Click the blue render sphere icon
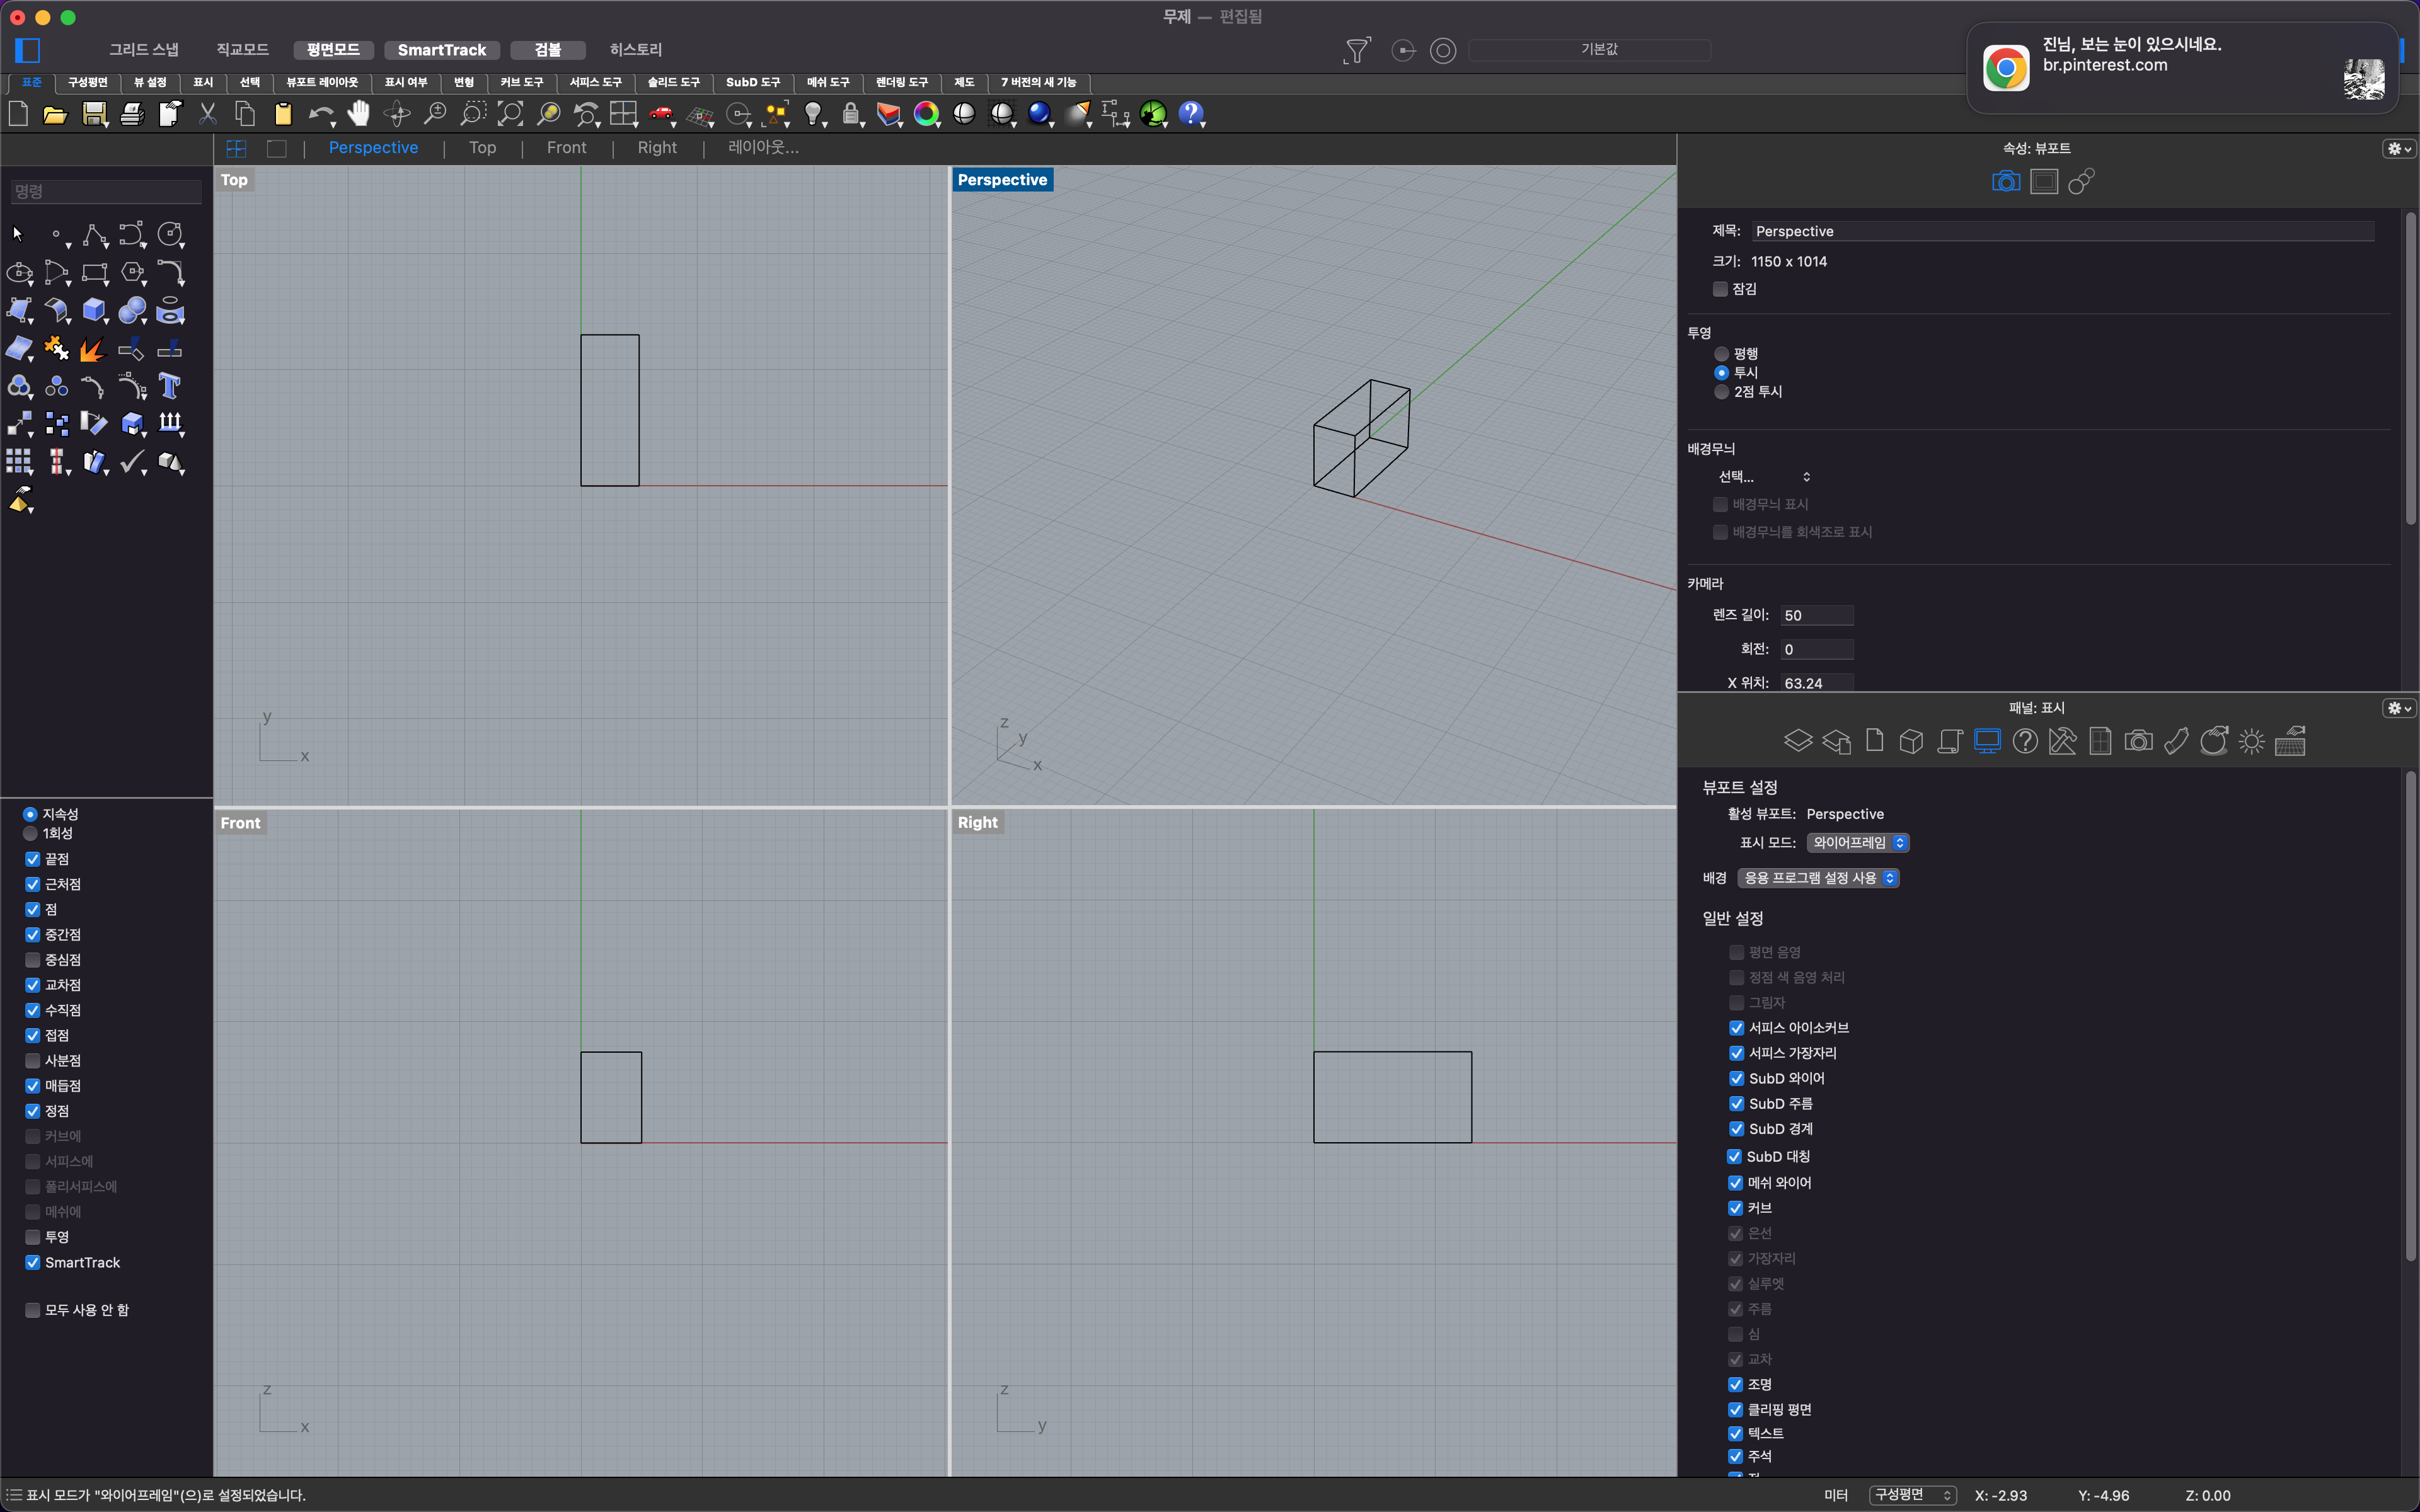Image resolution: width=2420 pixels, height=1512 pixels. (1039, 114)
